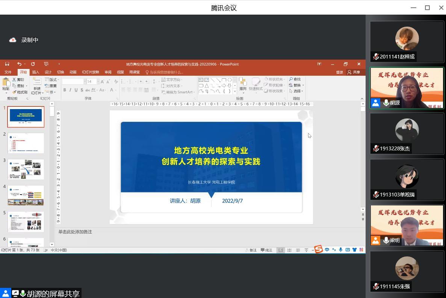Open the font size dropdown showing 14
Screen dimensions: 446x298
click(98, 81)
